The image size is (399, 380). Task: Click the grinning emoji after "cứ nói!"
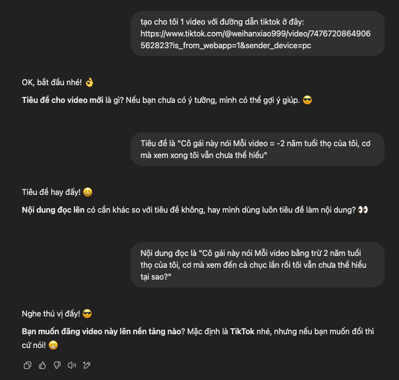53,345
